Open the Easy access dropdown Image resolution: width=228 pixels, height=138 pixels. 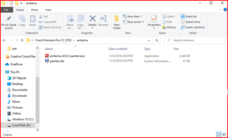133,22
